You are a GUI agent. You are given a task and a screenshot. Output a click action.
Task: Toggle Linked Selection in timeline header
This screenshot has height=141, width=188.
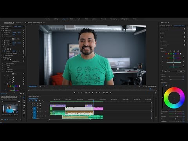pos(36,101)
